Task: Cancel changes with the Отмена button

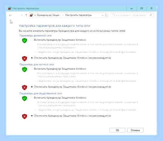Action: [135, 130]
